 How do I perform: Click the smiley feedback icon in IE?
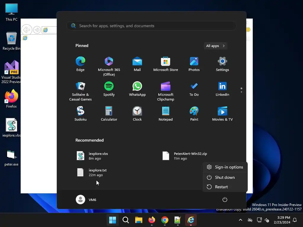248,30
